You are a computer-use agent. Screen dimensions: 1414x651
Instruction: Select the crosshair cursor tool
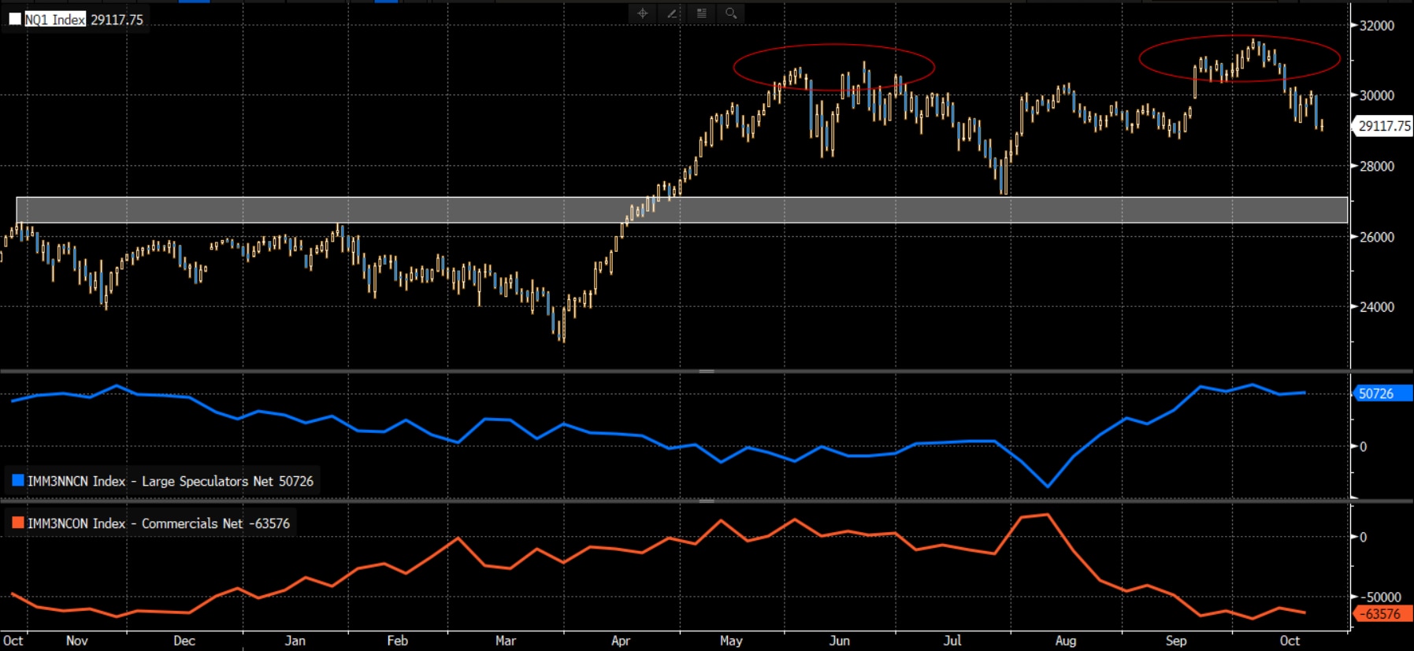(643, 13)
